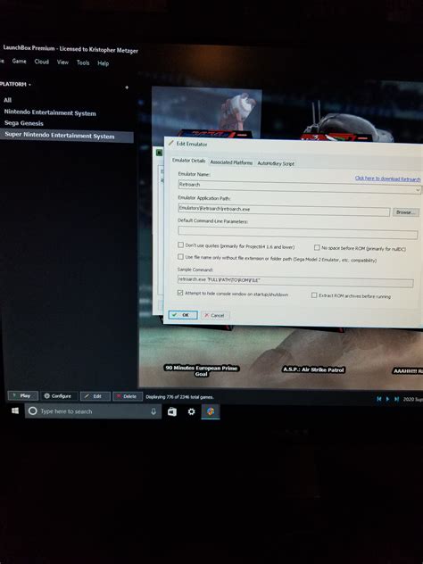423x564 pixels.
Task: Toggle Attempt to hide console window checkbox
Action: (x=180, y=293)
